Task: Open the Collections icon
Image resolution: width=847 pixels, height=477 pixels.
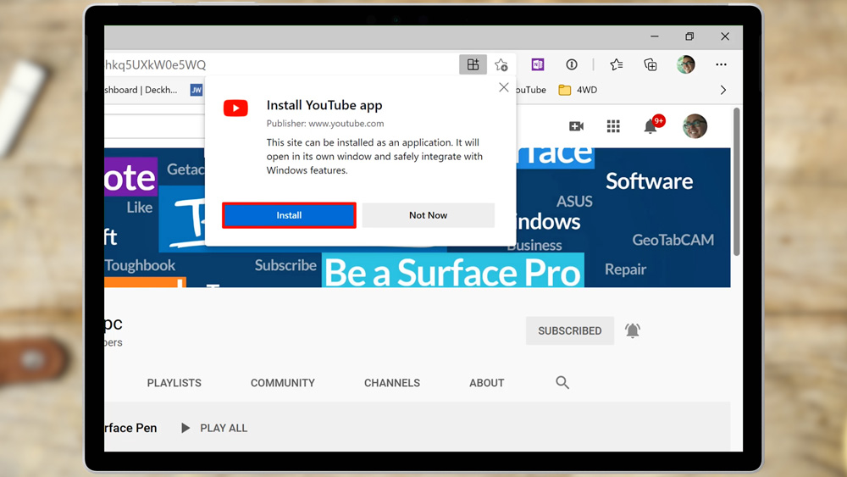Action: point(650,64)
